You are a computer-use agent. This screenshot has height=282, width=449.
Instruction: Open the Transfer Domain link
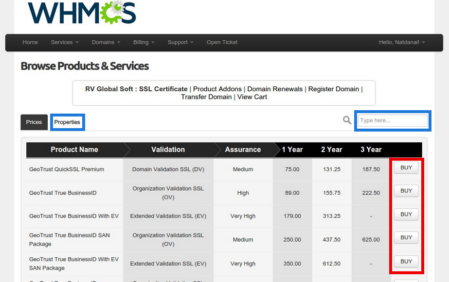click(206, 97)
